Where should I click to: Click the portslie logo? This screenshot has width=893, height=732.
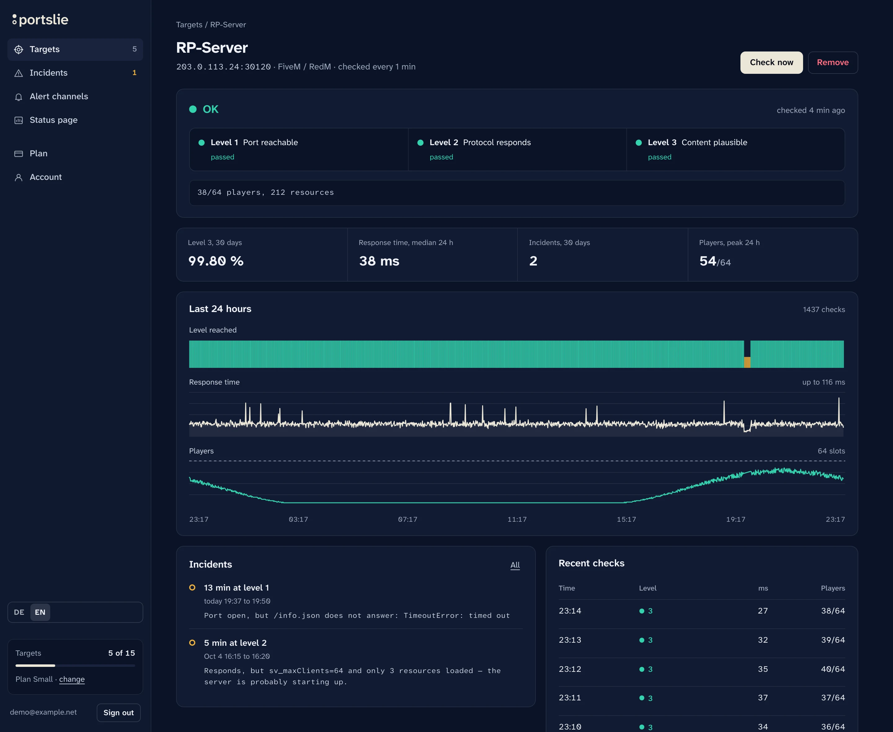[40, 20]
